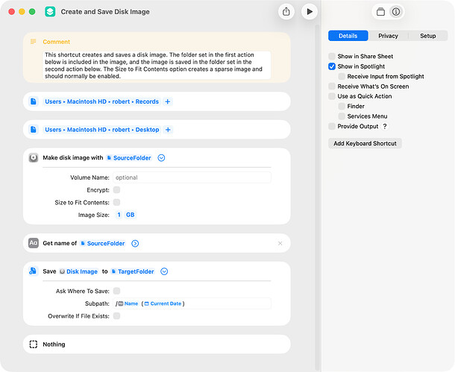The height and width of the screenshot is (372, 455).
Task: Enable the Encrypt checkbox
Action: (116, 190)
